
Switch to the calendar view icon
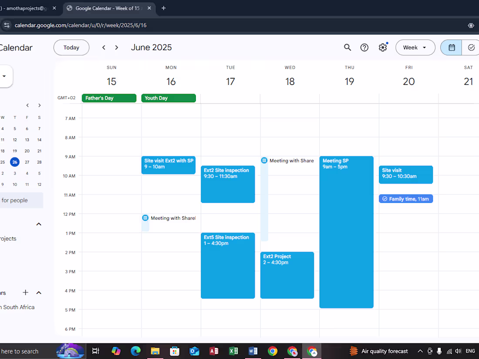point(451,47)
